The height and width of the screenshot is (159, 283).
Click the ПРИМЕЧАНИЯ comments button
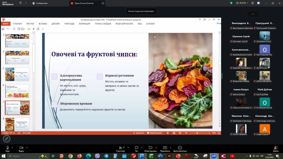tap(155, 133)
